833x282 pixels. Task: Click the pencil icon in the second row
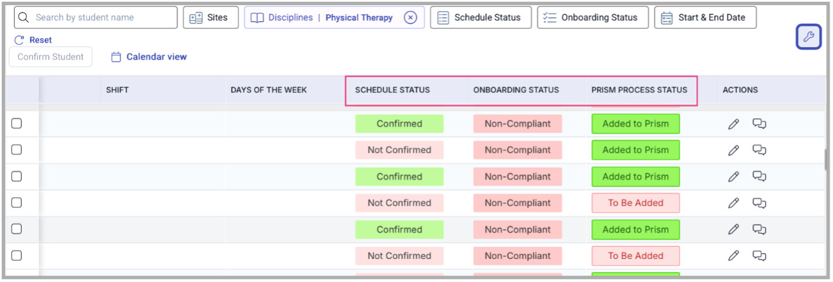[733, 150]
